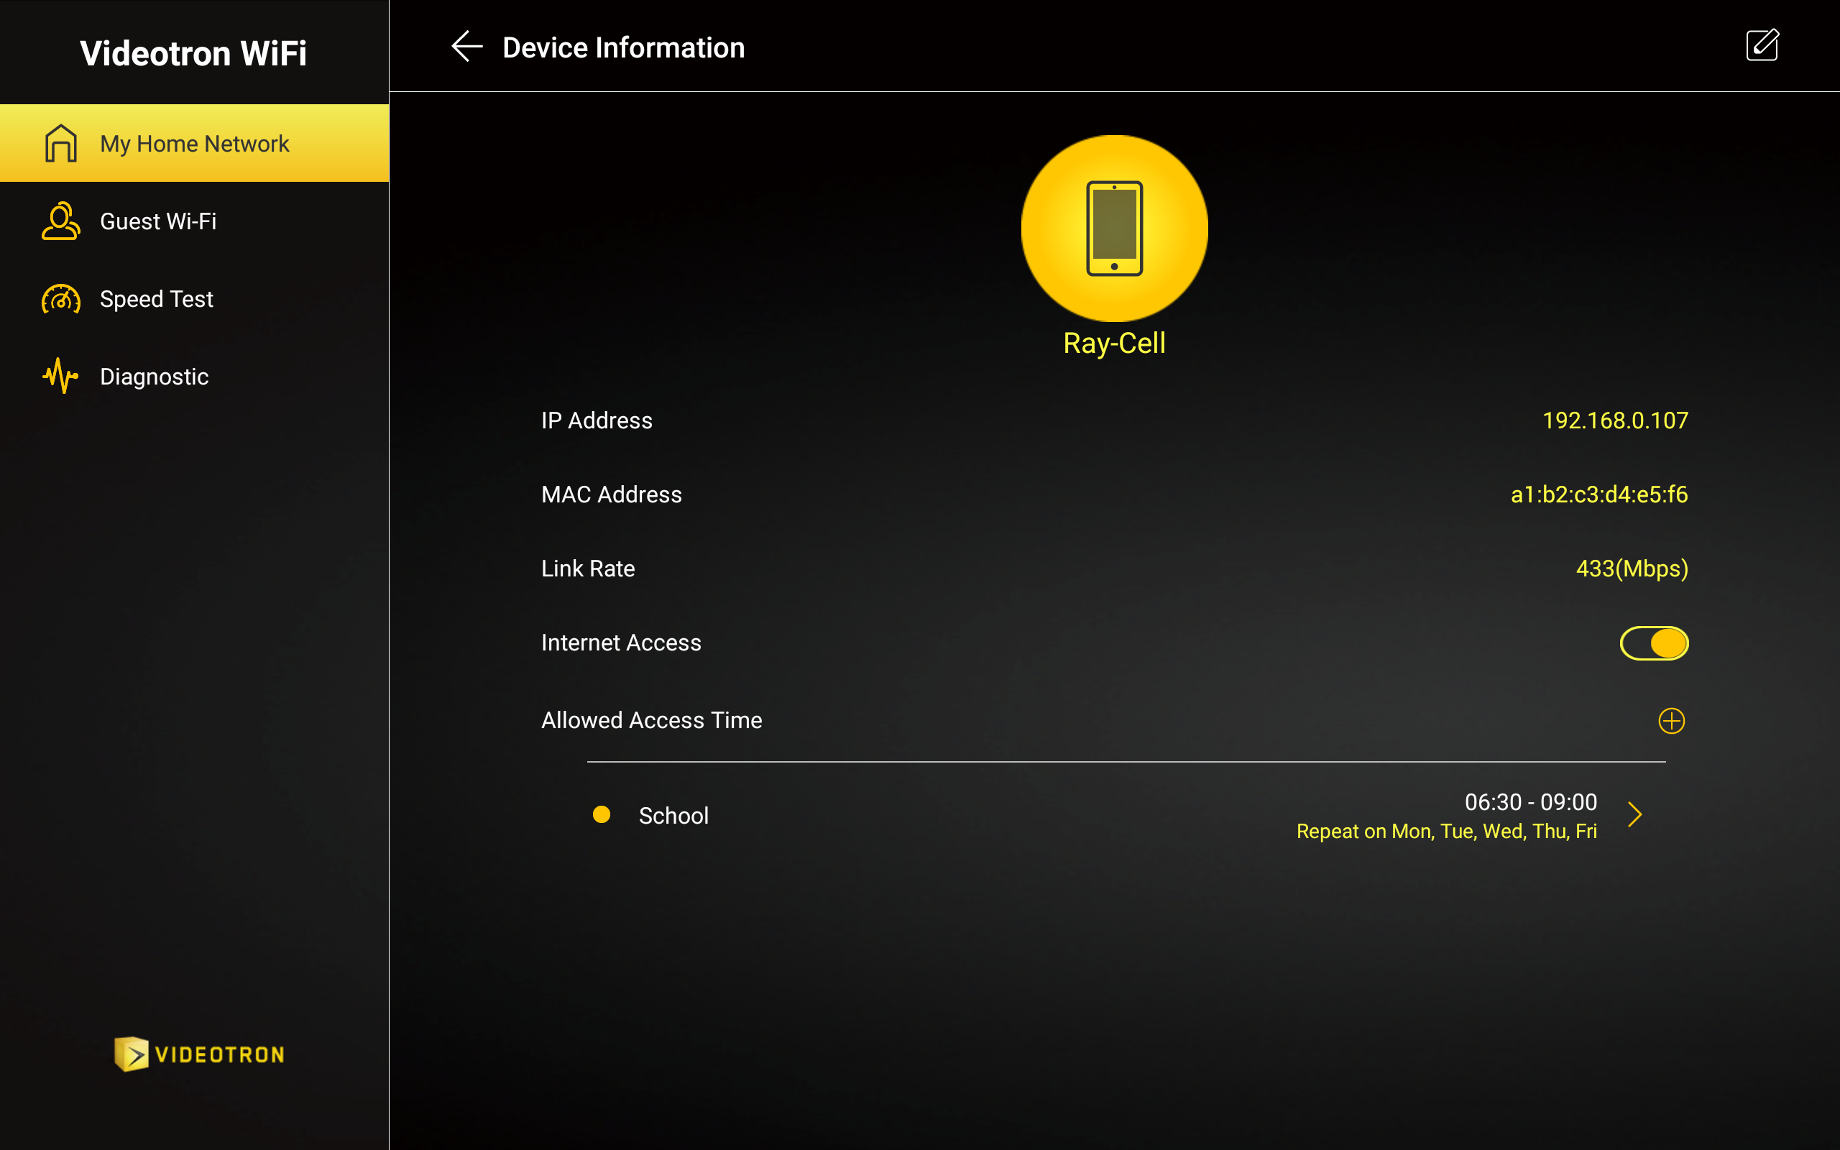Click the My Home Network house icon
1840x1150 pixels.
(x=61, y=143)
